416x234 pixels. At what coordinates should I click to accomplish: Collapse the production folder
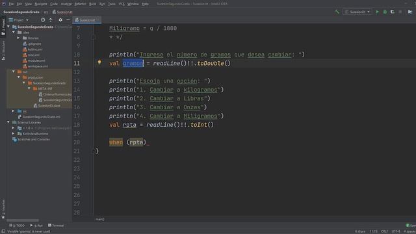coord(19,77)
